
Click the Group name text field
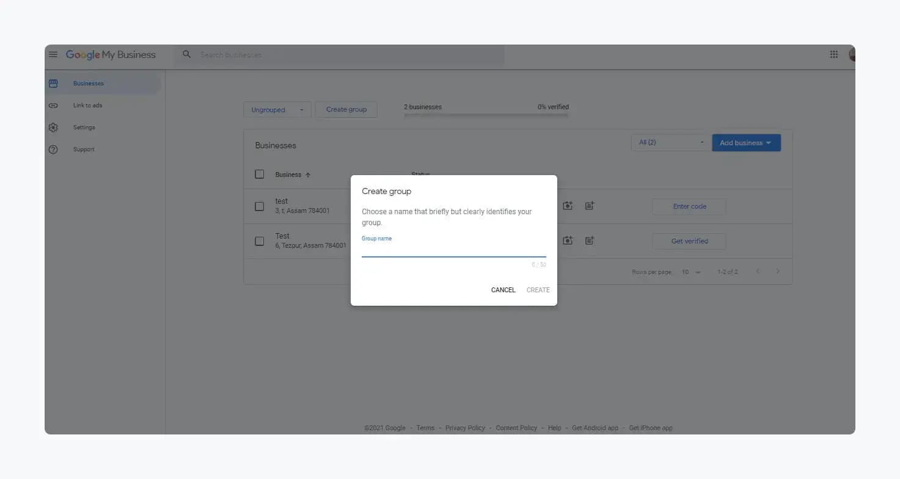point(453,250)
